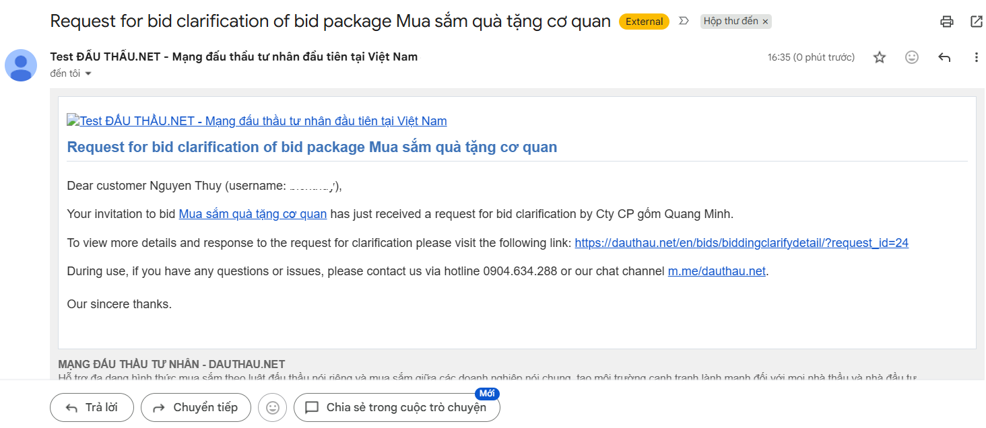Image resolution: width=986 pixels, height=428 pixels.
Task: Expand recipient details next to đến tôi
Action: pyautogui.click(x=88, y=73)
